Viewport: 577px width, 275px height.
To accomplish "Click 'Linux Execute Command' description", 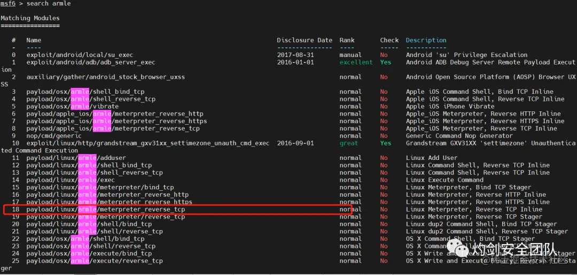I will tap(445, 180).
